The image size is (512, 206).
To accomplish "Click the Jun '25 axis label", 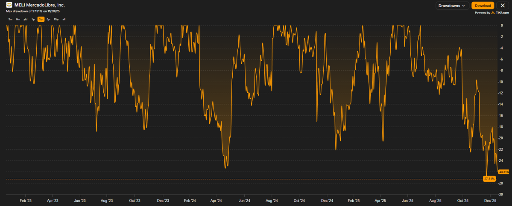I will pyautogui.click(x=407, y=201).
